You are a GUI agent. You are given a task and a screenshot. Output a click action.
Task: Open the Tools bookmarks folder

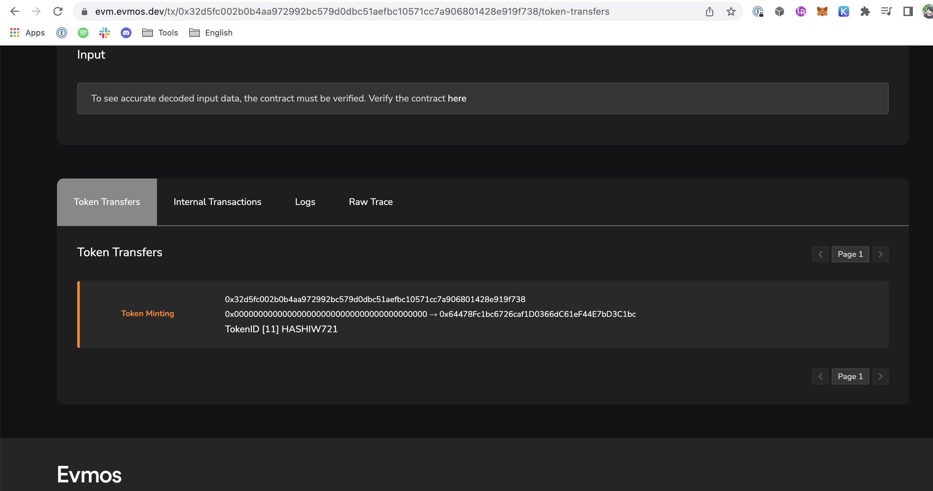(x=160, y=33)
